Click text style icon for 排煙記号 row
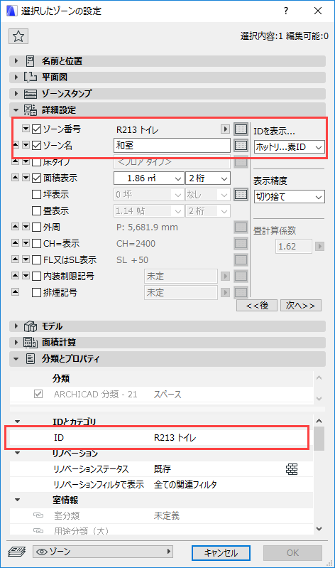Screen dimensions: 335x568 241,292
